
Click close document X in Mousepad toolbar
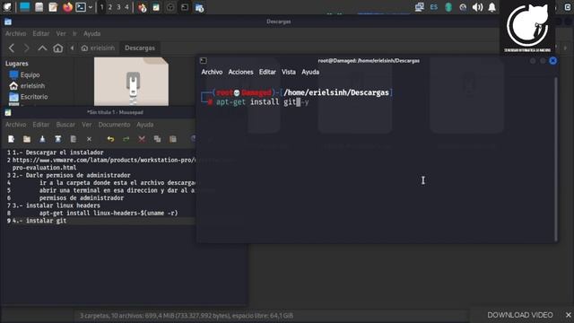(x=89, y=139)
